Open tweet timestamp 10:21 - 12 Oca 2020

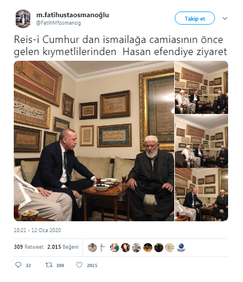(37, 230)
